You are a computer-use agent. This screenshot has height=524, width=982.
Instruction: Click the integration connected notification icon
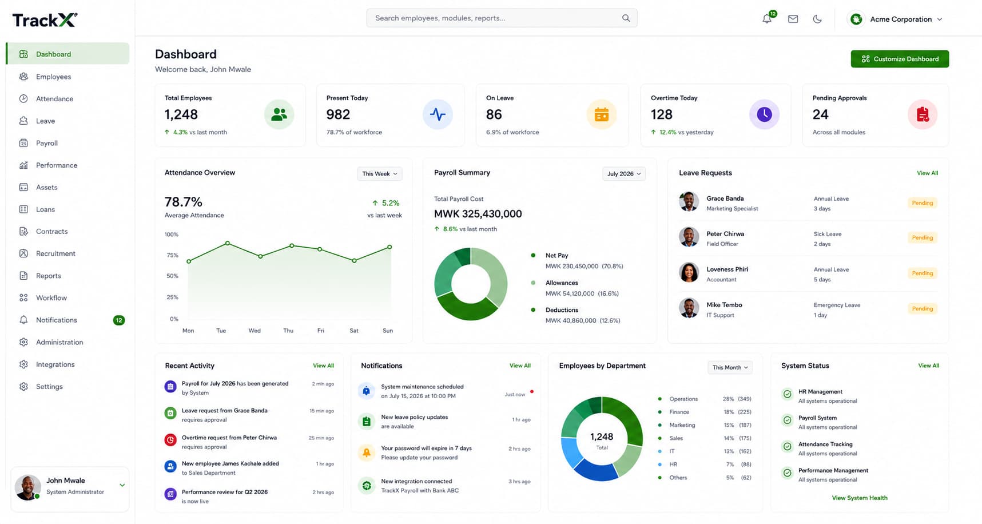click(x=367, y=486)
